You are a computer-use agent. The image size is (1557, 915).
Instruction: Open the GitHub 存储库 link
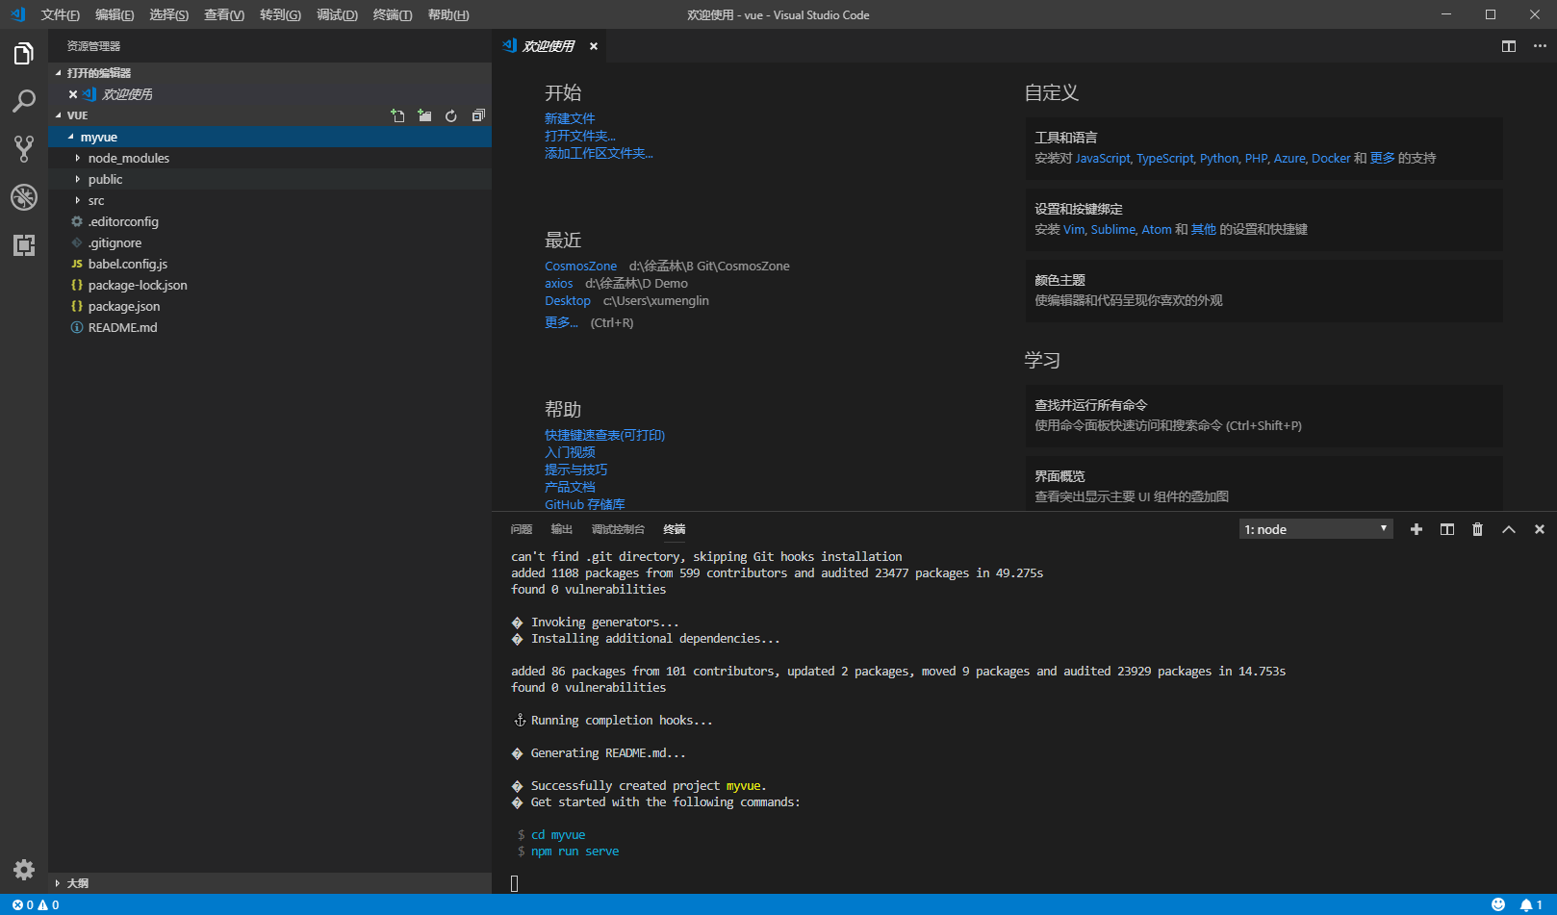coord(585,504)
